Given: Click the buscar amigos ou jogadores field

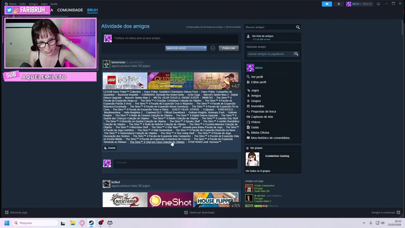Looking at the screenshot, I should tap(270, 54).
